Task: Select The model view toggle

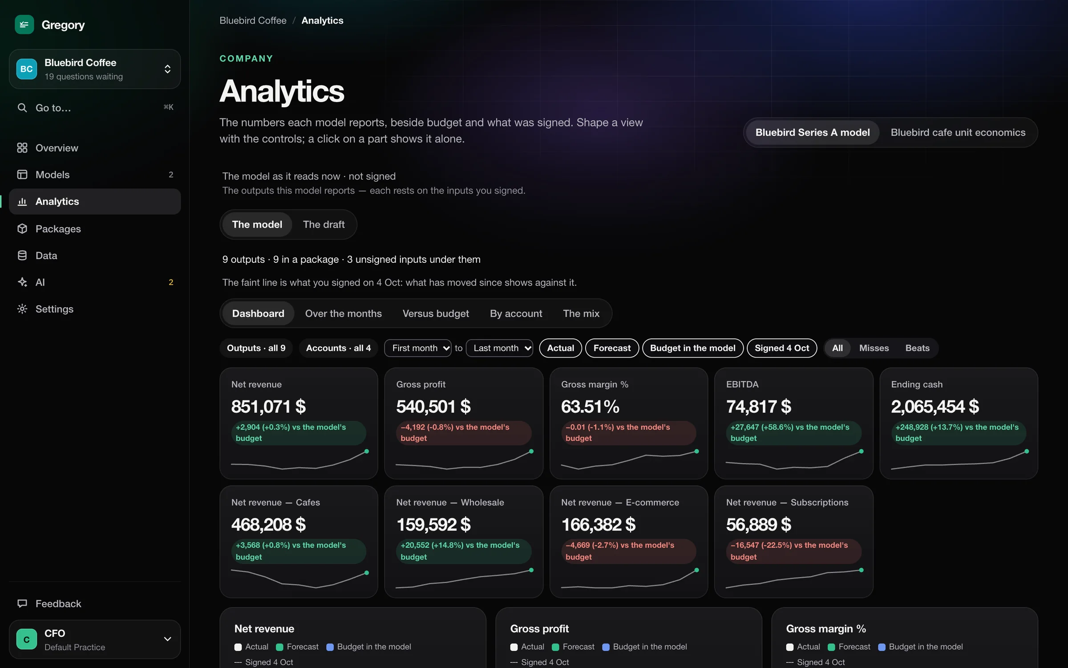Action: coord(257,224)
